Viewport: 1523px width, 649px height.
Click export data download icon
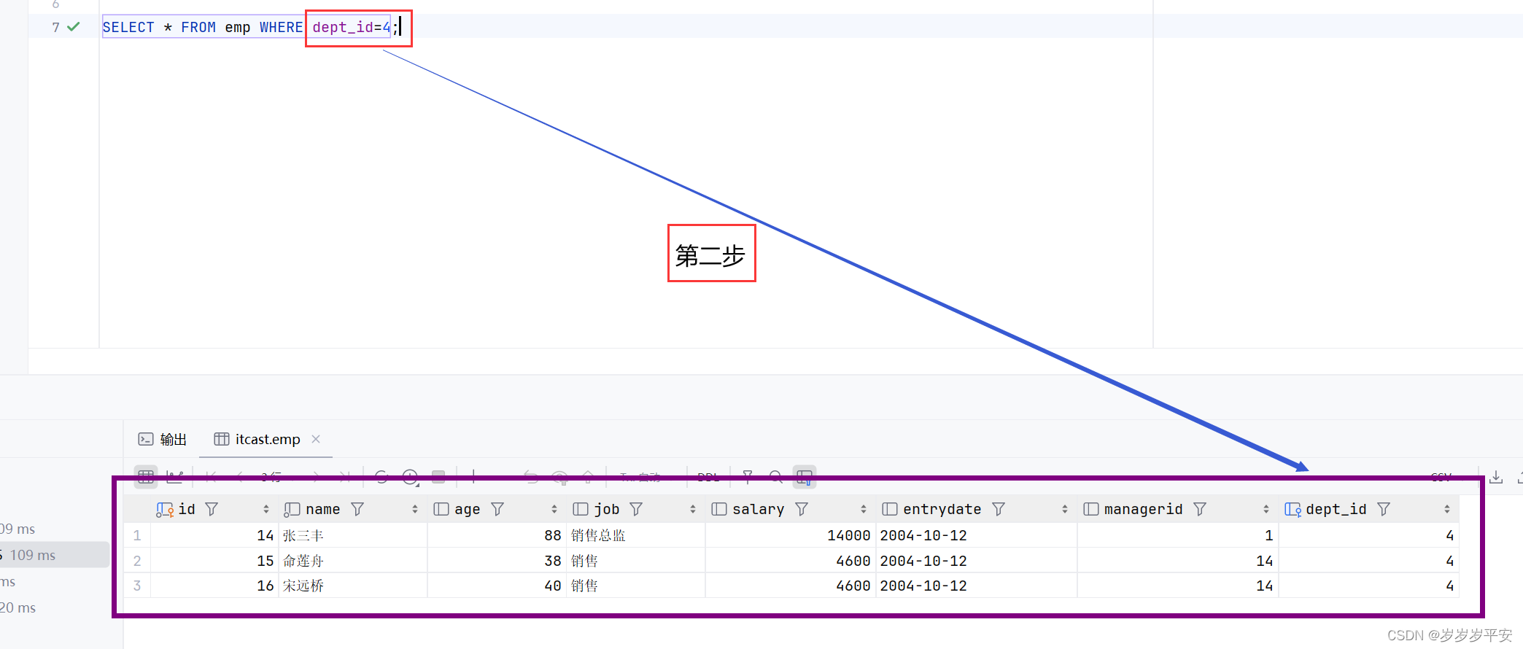click(x=1496, y=477)
